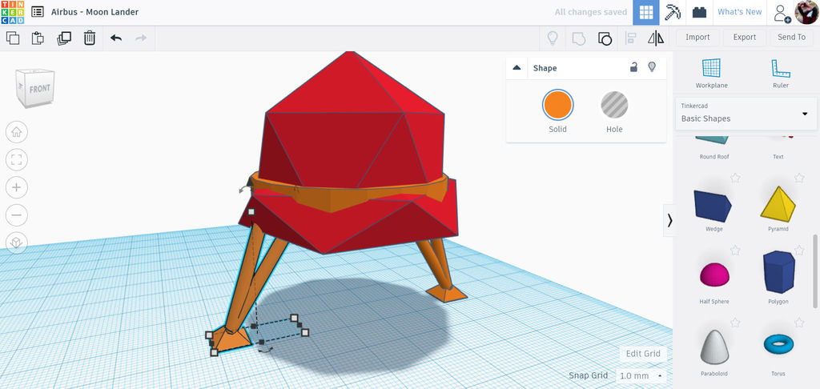Screen dimensions: 820x389
Task: Open the Bricks mode view
Action: [x=699, y=12]
